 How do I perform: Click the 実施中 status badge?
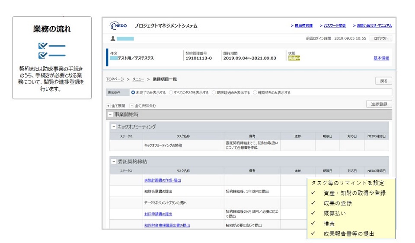coord(294,58)
